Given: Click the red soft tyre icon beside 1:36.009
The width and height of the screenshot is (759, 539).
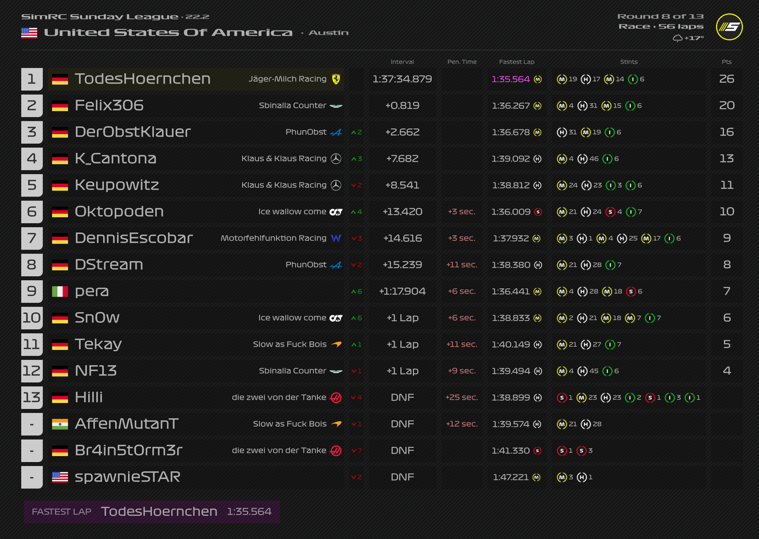Looking at the screenshot, I should coord(538,212).
